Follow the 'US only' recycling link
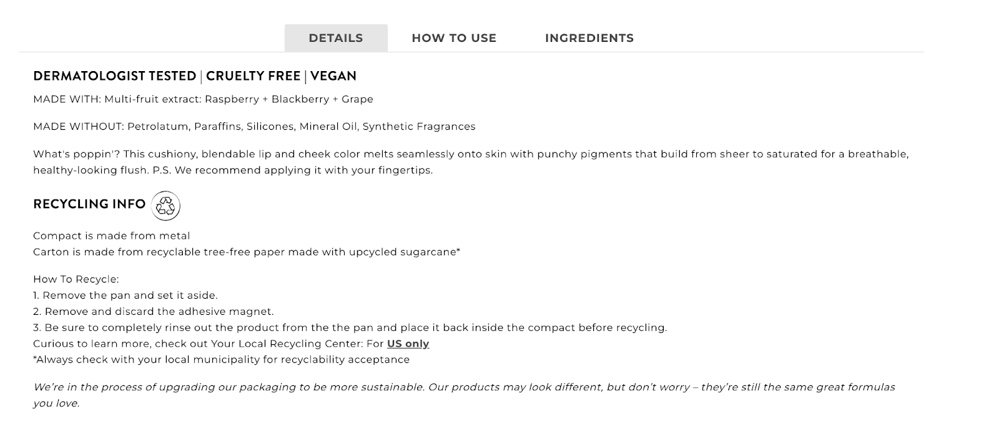Image resolution: width=999 pixels, height=424 pixels. click(408, 344)
